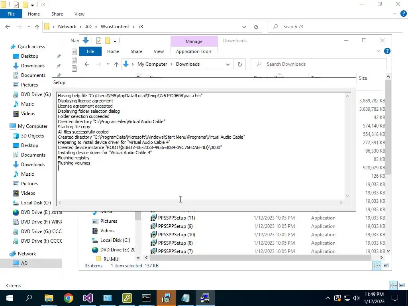This screenshot has height=306, width=408.
Task: Open Help in the 73 window
Action: pos(403,14)
